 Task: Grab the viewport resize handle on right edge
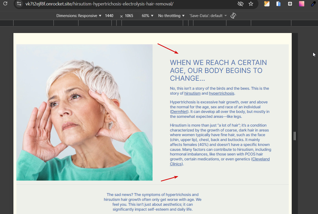295,136
